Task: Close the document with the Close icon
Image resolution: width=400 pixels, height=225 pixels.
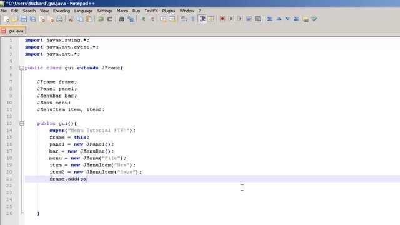Action: click(42, 19)
